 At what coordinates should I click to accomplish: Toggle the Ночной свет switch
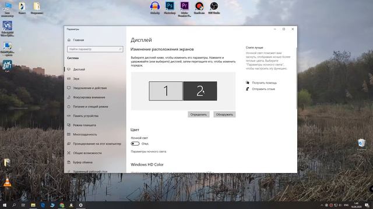click(x=135, y=143)
